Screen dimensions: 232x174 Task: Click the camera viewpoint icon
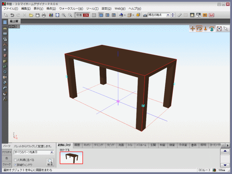point(145,15)
